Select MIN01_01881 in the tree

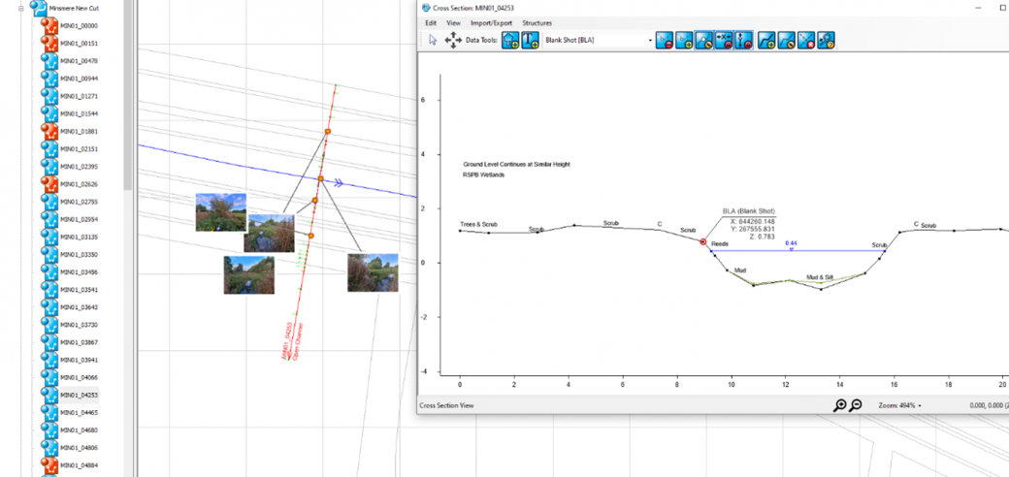(x=79, y=131)
